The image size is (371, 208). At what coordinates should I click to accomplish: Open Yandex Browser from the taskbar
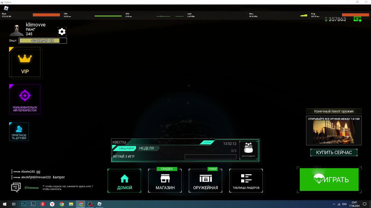tap(52, 204)
